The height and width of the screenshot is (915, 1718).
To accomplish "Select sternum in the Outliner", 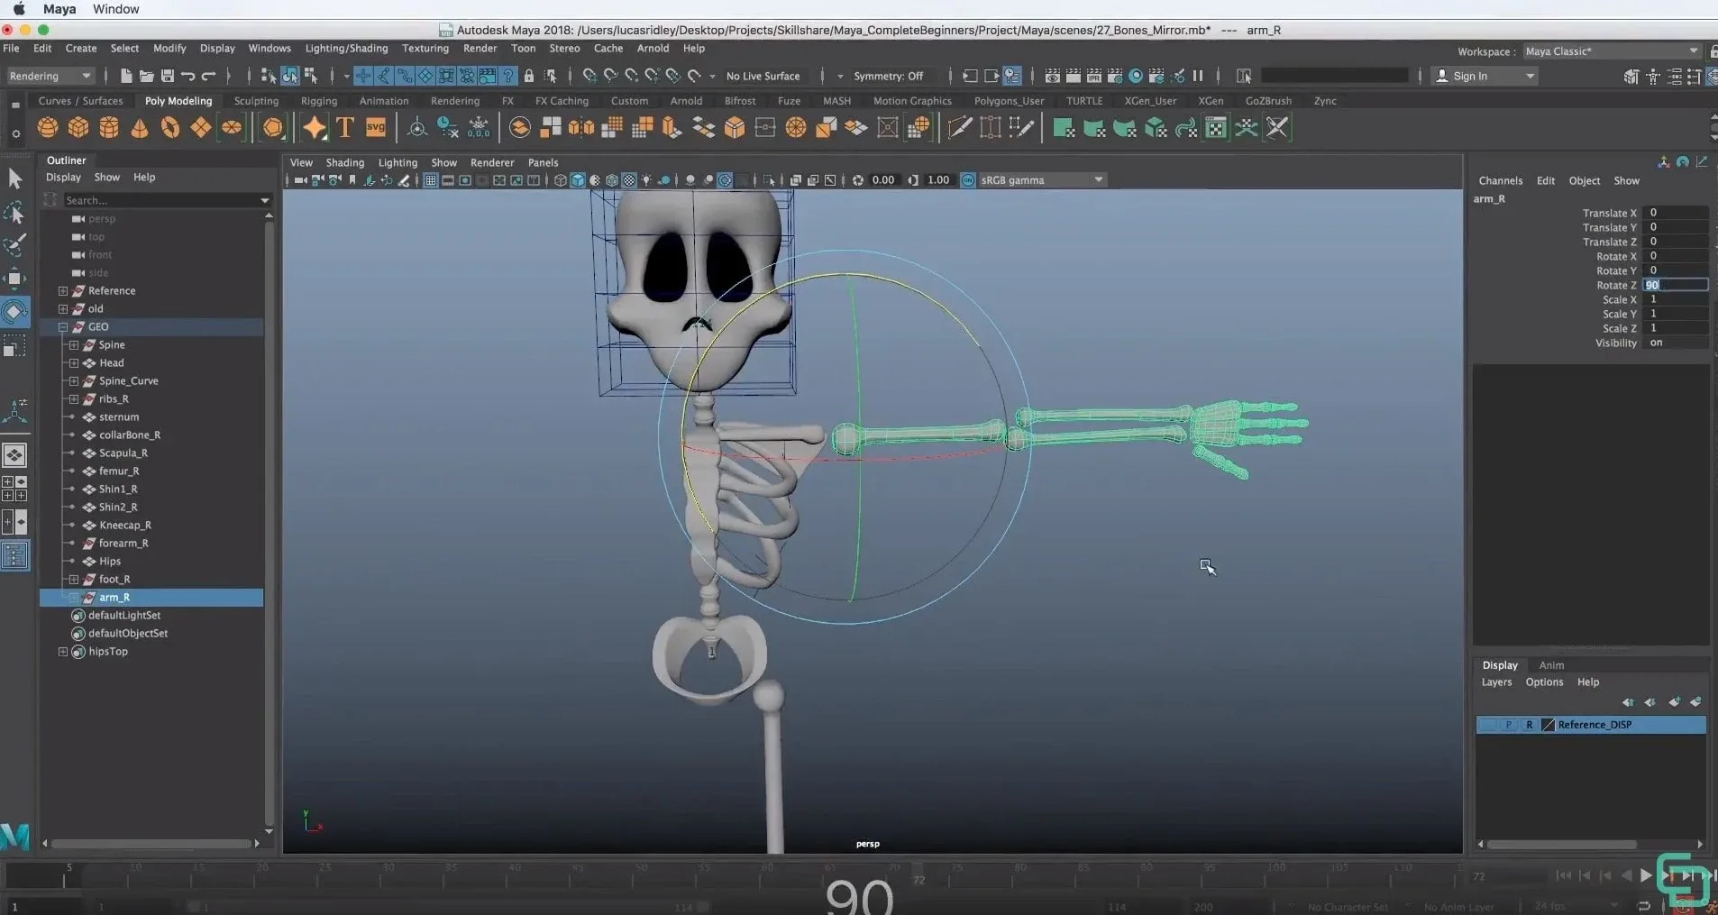I will tap(120, 416).
